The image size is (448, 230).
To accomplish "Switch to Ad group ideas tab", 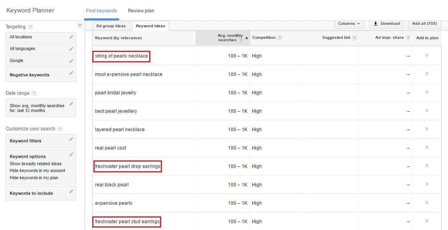I will pos(111,26).
